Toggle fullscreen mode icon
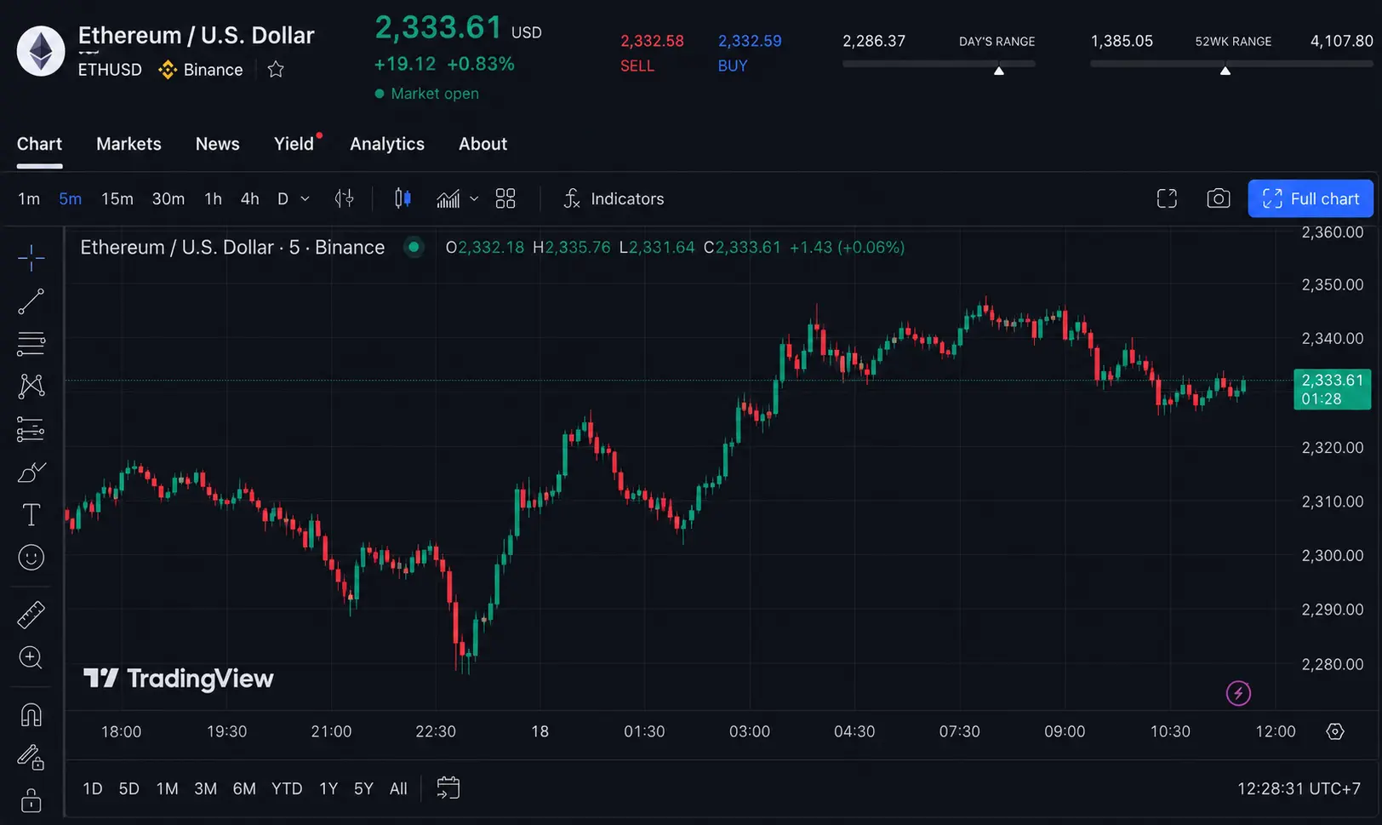 point(1167,198)
